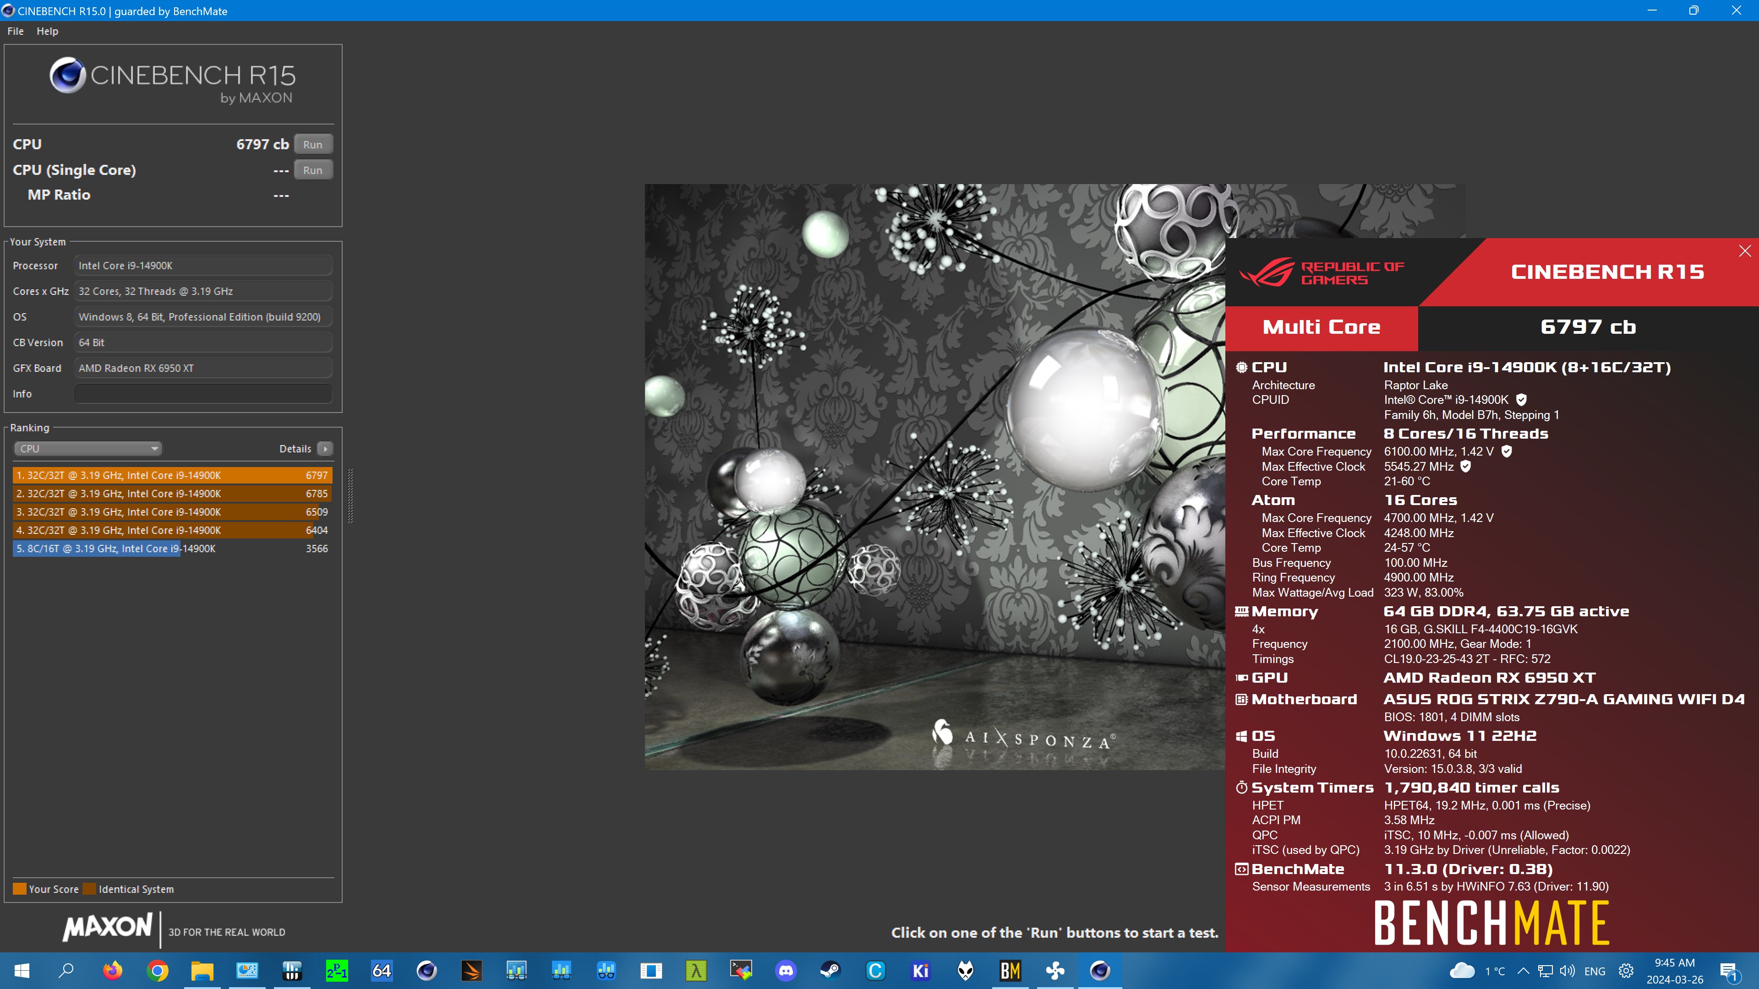Open Discord from the taskbar
The width and height of the screenshot is (1759, 989).
[786, 971]
